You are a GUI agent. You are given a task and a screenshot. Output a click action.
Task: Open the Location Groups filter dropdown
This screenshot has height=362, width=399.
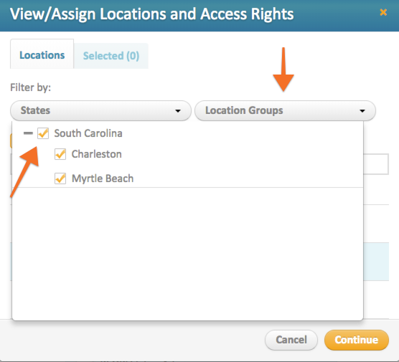(x=285, y=110)
